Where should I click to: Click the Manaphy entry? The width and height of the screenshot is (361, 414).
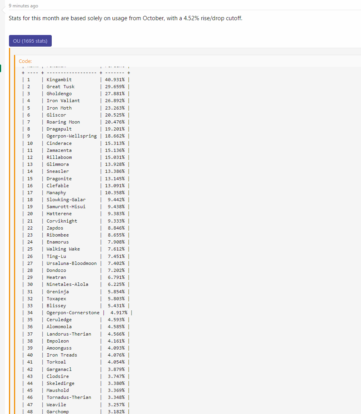tap(56, 193)
